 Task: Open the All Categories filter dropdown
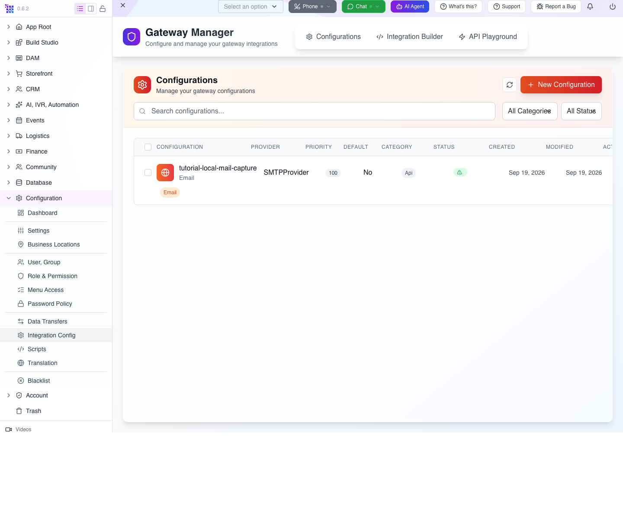pyautogui.click(x=530, y=111)
